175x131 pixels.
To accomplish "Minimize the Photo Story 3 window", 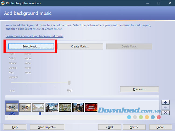I will (x=148, y=3).
